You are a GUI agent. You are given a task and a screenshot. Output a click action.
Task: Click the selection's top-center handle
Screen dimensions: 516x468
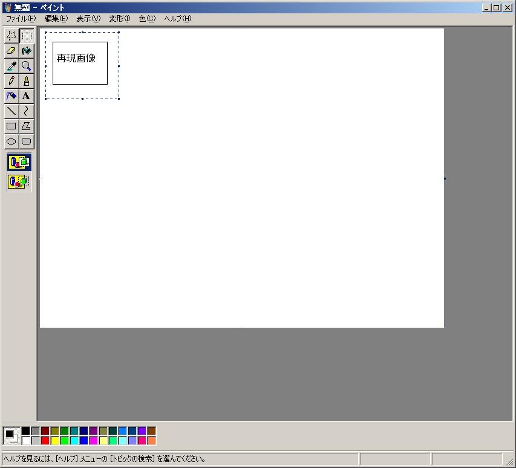83,32
